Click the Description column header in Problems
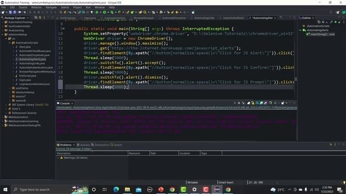 click(x=92, y=153)
